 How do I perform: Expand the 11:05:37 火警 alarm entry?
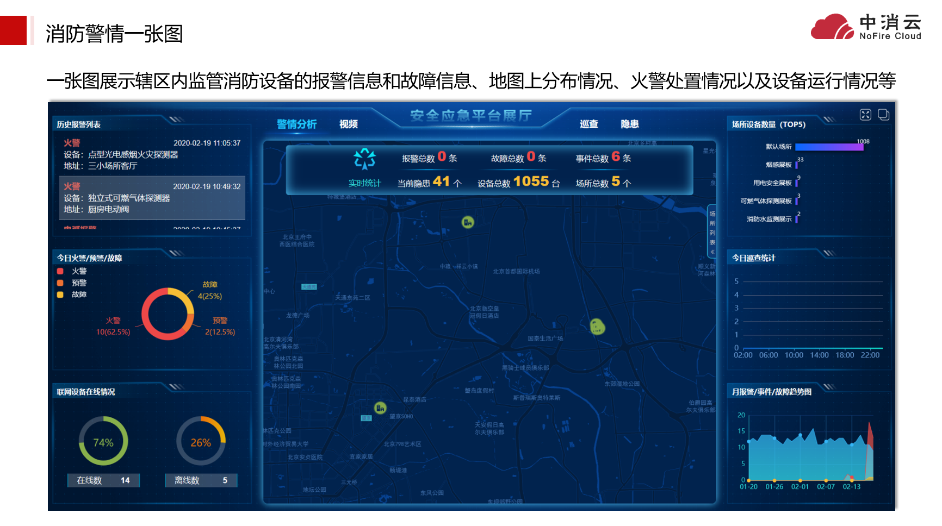[152, 154]
